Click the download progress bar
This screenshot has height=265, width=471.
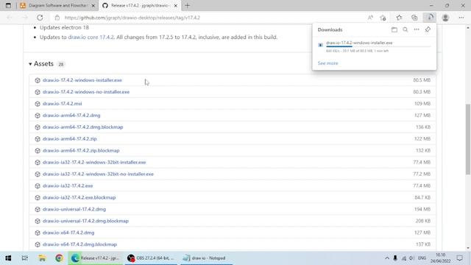(378, 46)
